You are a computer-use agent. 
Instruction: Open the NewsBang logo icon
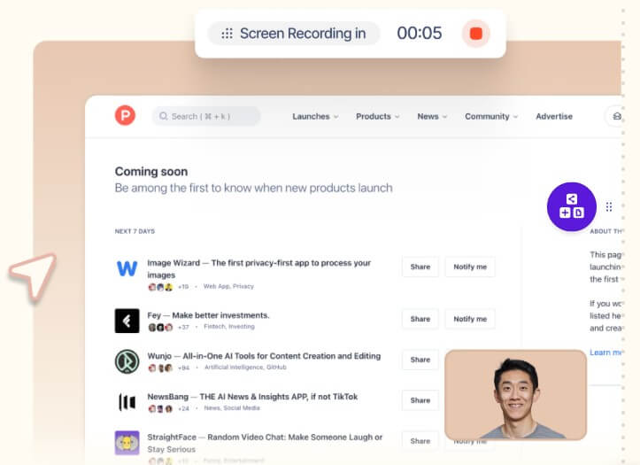pyautogui.click(x=127, y=402)
